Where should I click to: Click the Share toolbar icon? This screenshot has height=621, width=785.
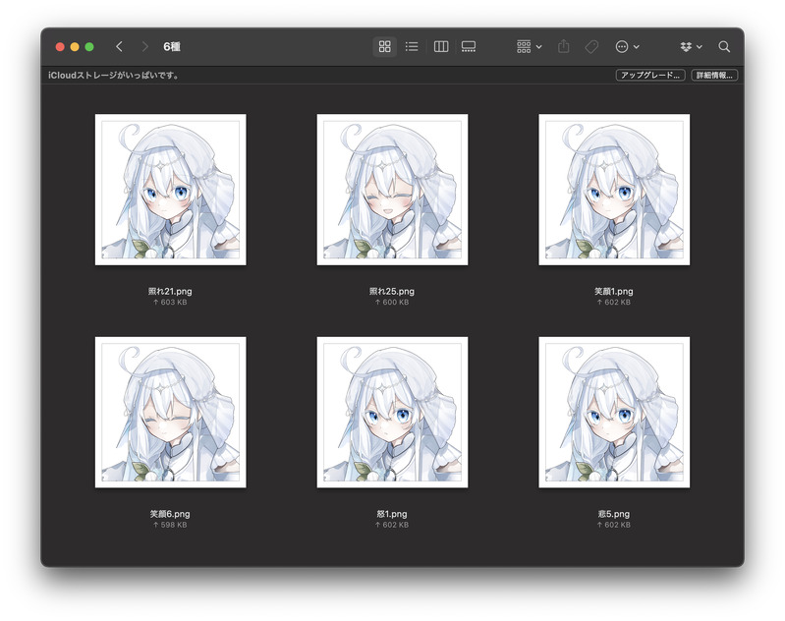point(564,46)
